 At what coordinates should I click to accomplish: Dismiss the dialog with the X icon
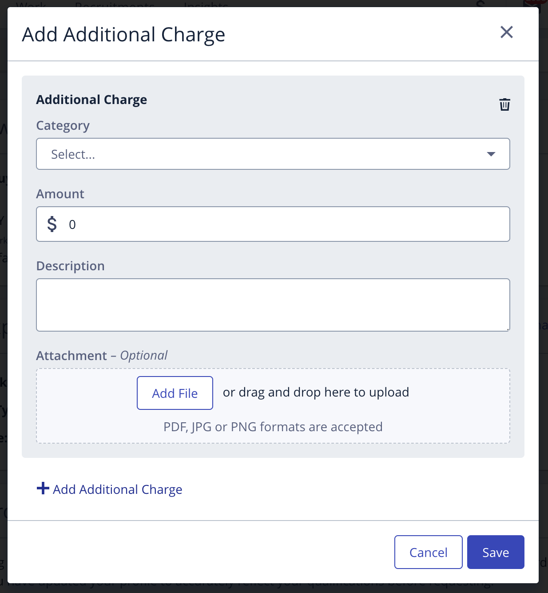click(x=506, y=32)
